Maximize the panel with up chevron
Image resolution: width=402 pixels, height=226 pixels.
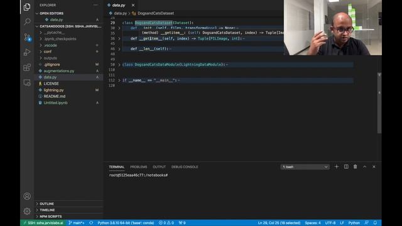(x=364, y=167)
